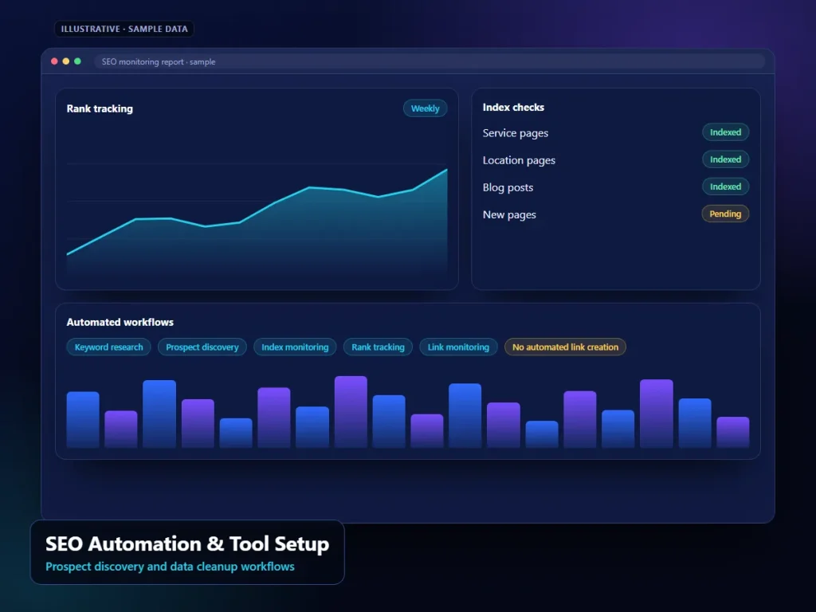Click the 'No automated link creation' chip

(565, 347)
